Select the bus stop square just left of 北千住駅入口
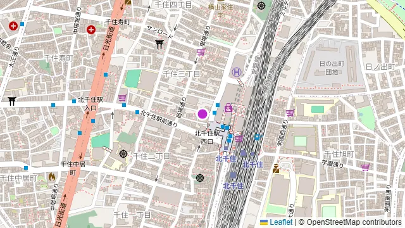The height and width of the screenshot is (228, 405). pos(74,101)
